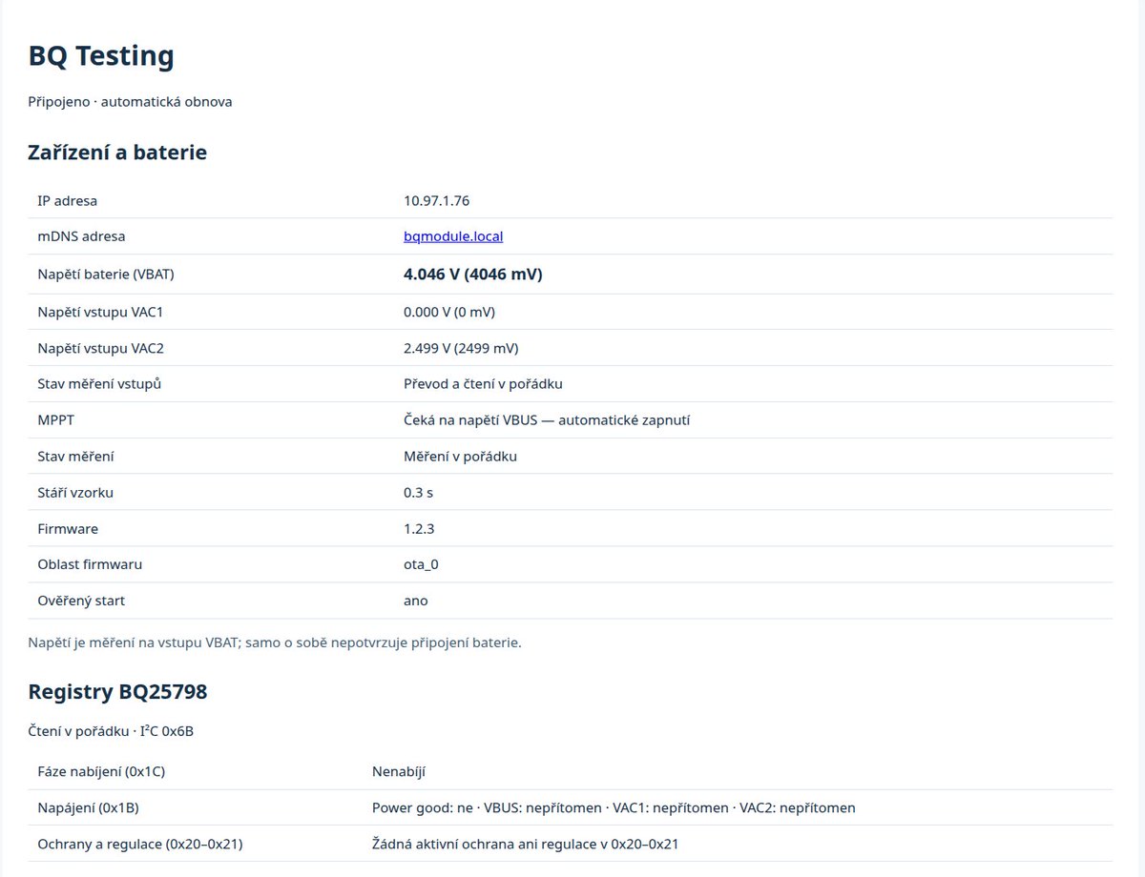
Task: Click the Připojeno connection status line
Action: 130,101
